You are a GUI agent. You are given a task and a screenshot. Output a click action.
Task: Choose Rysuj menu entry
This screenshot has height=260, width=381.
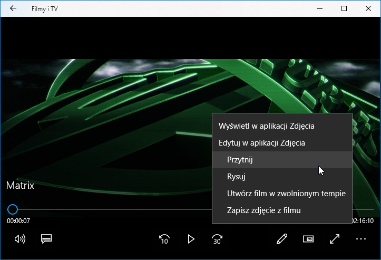282,176
